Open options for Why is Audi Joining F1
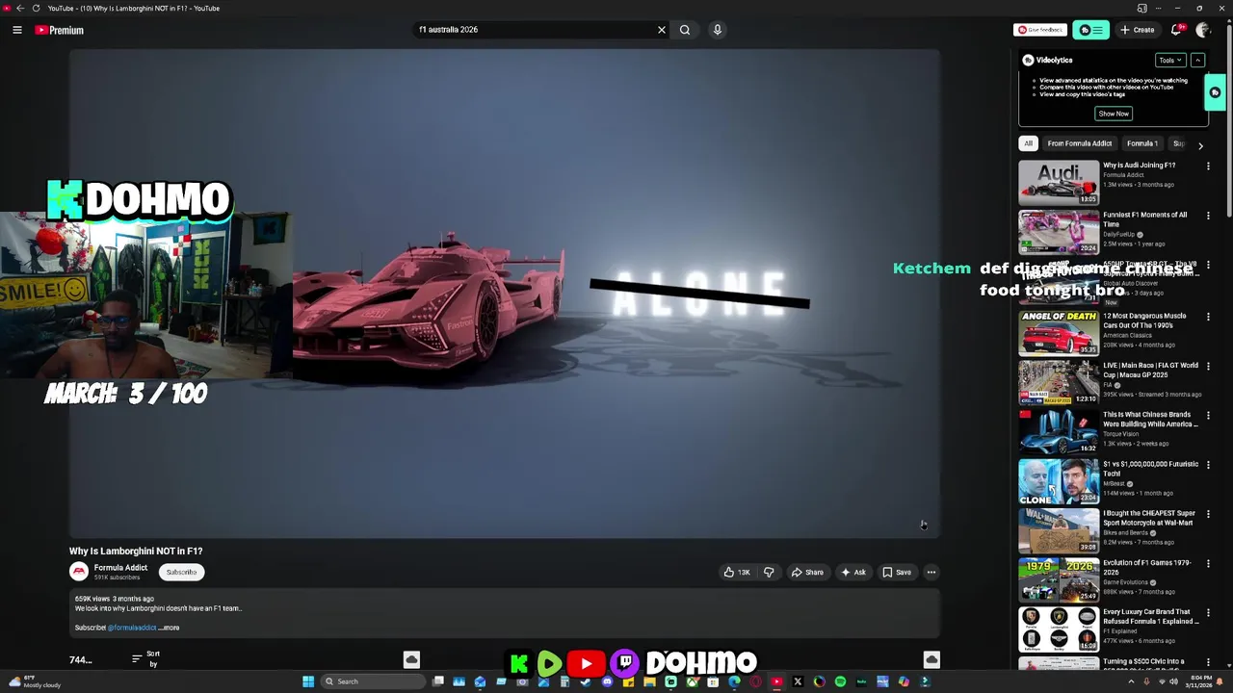Screen dimensions: 1233x693 (1208, 166)
